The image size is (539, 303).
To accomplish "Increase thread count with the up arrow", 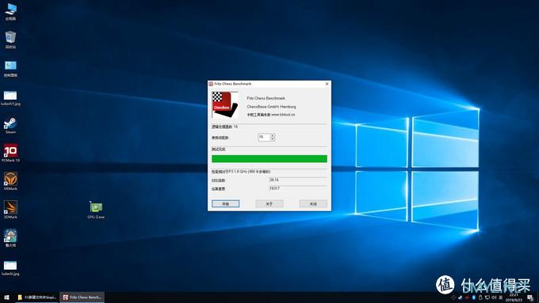I will [273, 135].
